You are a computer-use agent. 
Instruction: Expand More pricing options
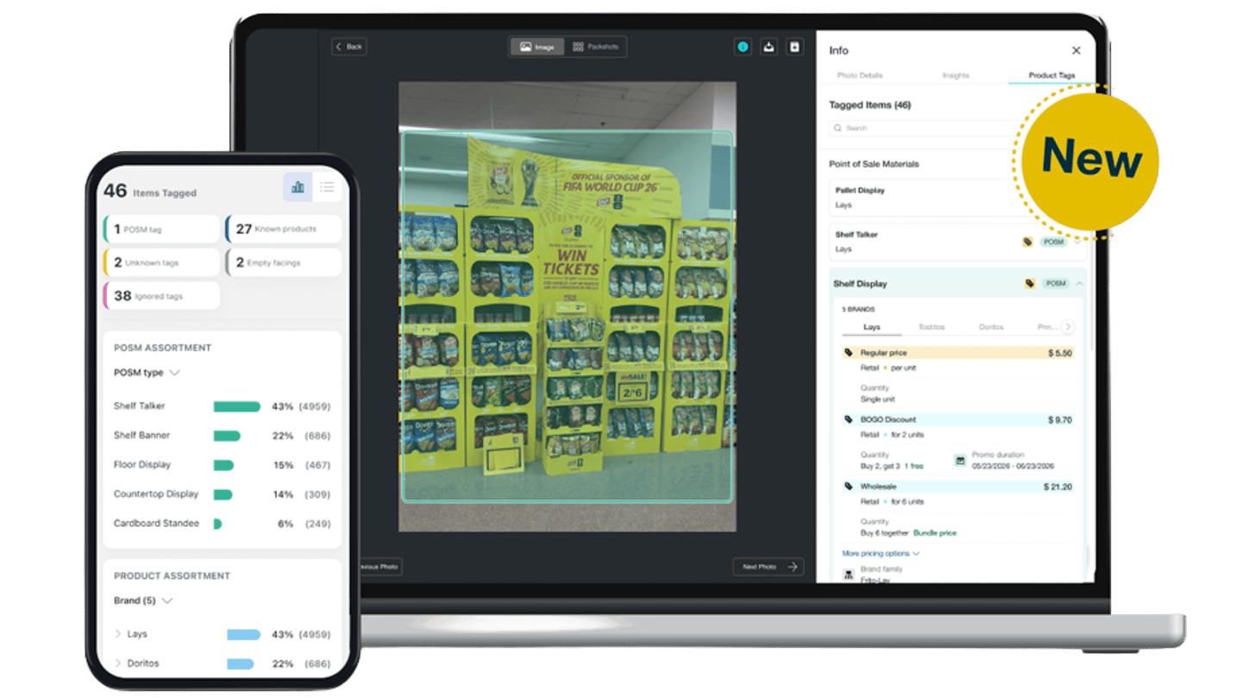click(x=881, y=553)
